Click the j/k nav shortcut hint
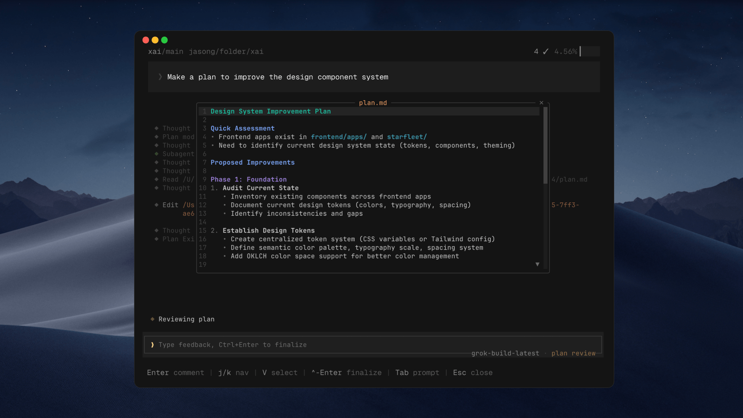 (x=233, y=373)
